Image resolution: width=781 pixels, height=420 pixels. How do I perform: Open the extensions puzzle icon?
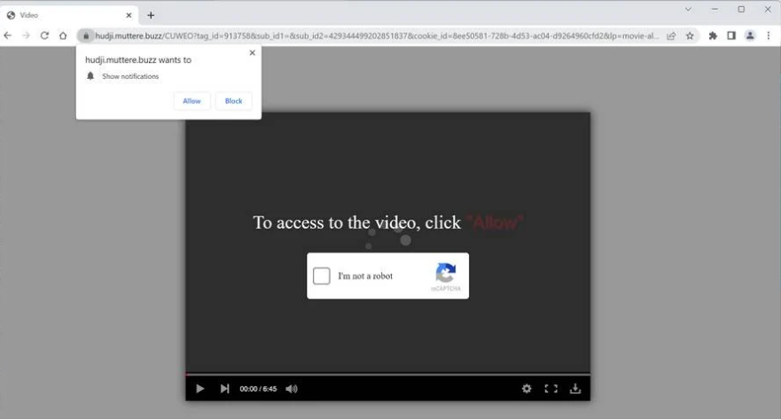click(713, 35)
